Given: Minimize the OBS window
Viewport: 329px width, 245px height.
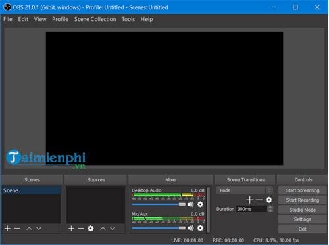Looking at the screenshot, I should pyautogui.click(x=274, y=7).
